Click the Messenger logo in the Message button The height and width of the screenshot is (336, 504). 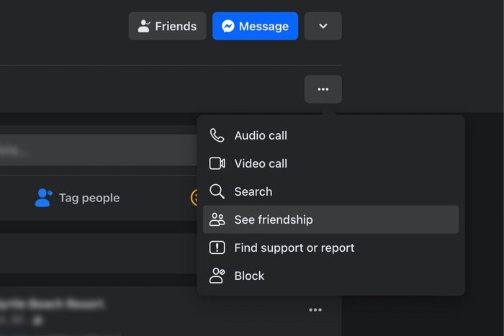pos(228,26)
